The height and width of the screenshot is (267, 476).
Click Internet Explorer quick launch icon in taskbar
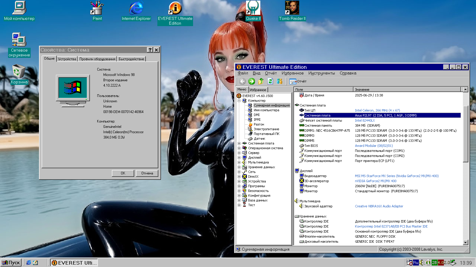pos(29,263)
